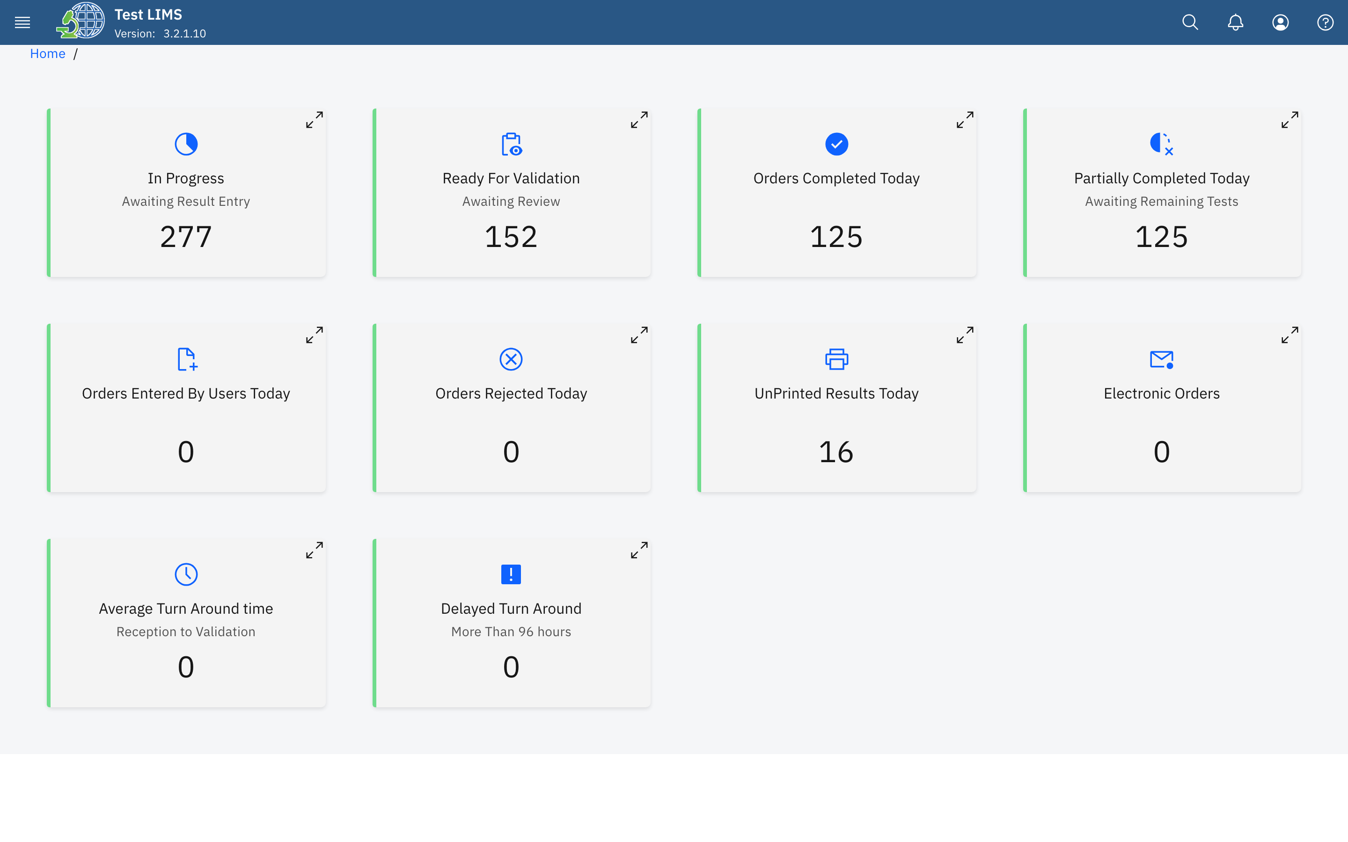Click the Orders Completed checkmark icon
Screen dimensions: 1348x842
click(837, 144)
